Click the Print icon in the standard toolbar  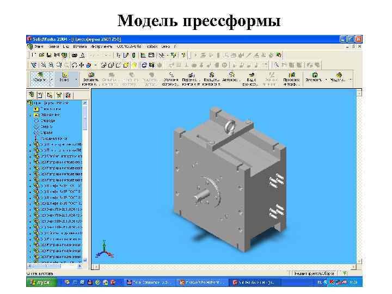[74, 55]
